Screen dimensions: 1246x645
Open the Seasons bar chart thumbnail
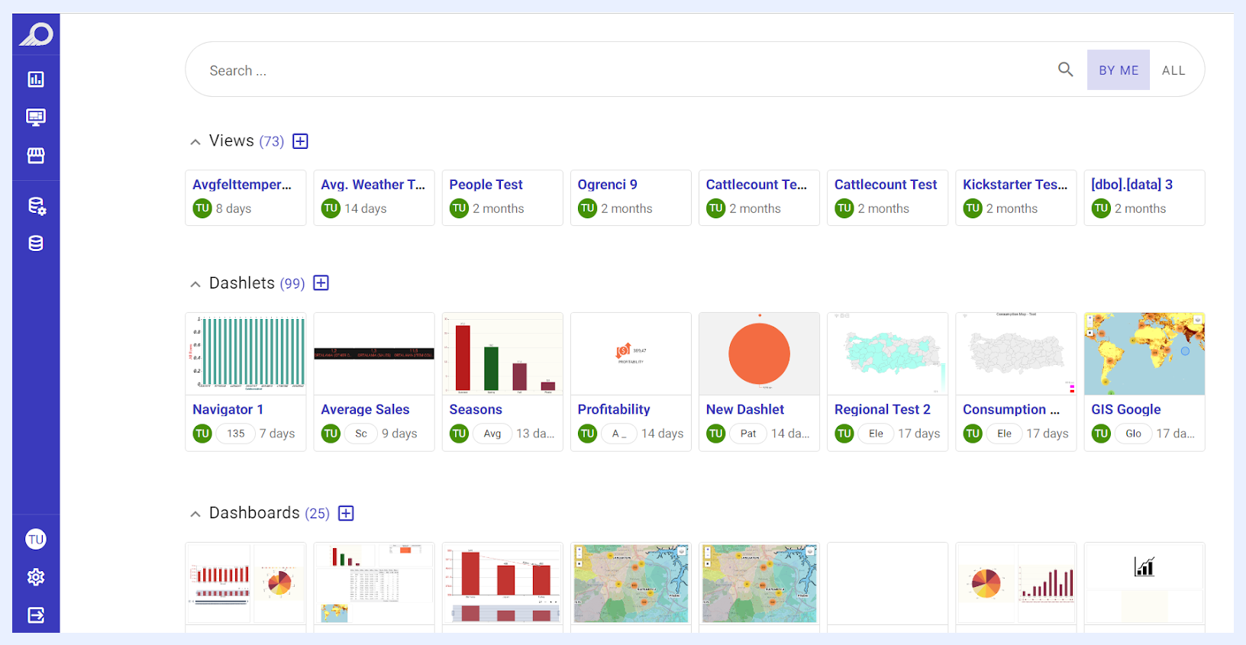[x=503, y=354]
